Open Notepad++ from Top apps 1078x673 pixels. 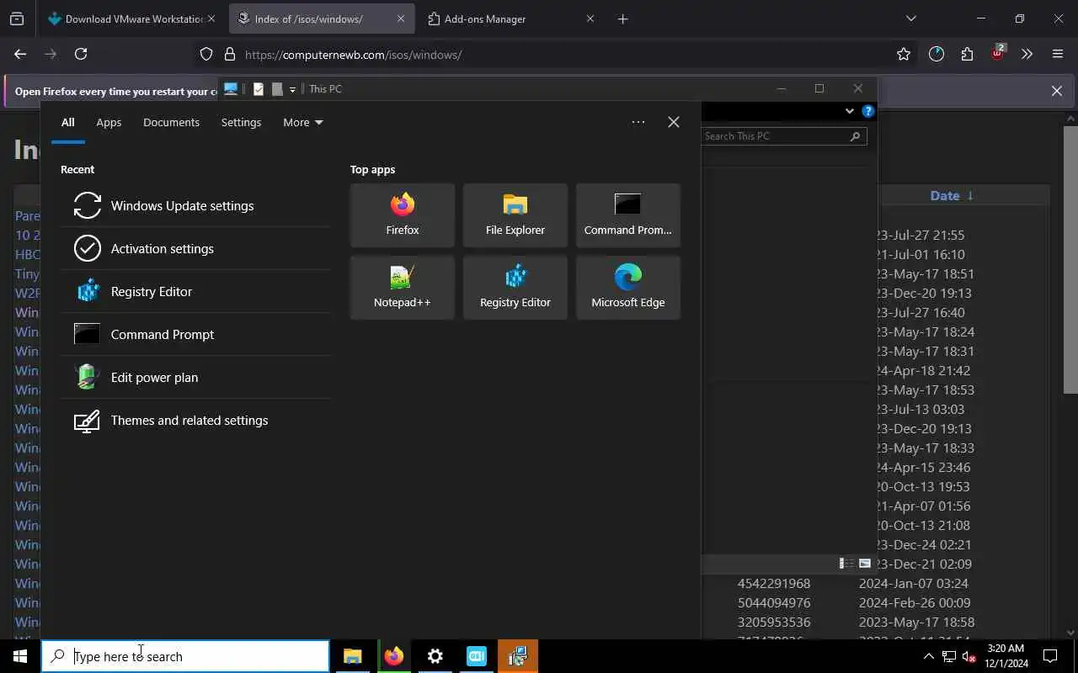coord(403,288)
